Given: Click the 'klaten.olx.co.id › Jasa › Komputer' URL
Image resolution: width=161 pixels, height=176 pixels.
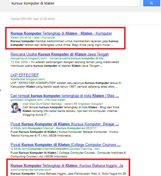Looking at the screenshot, I should click(33, 37).
